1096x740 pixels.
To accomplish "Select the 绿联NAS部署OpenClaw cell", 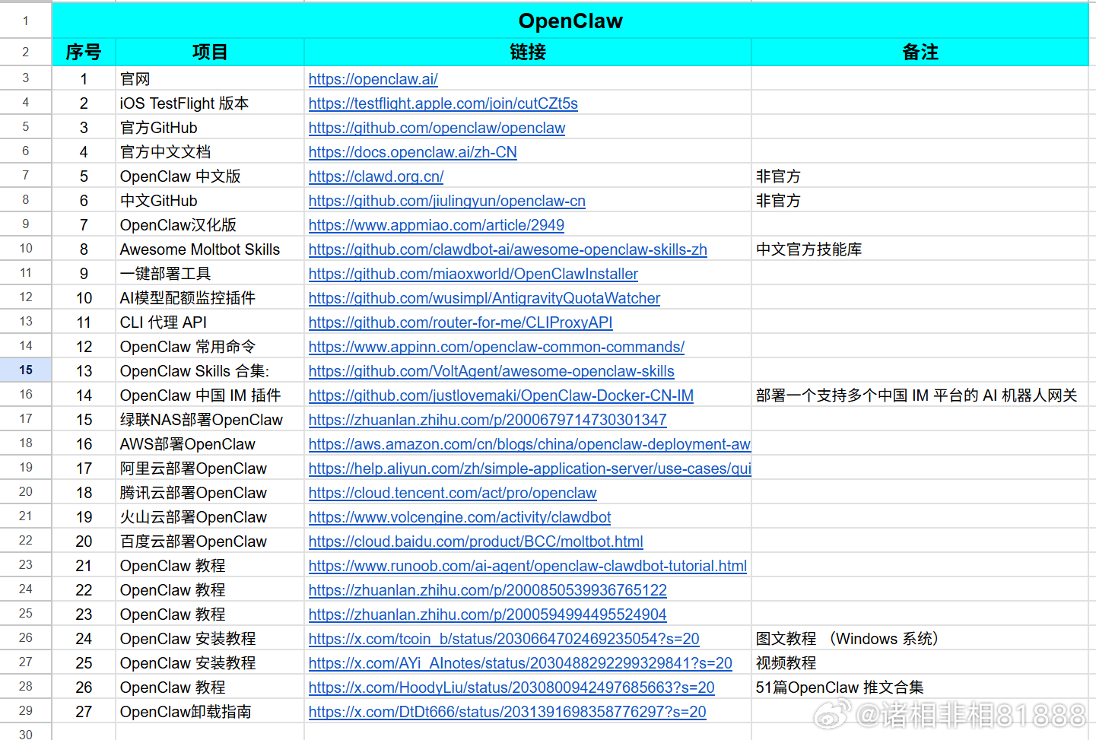I will (210, 420).
